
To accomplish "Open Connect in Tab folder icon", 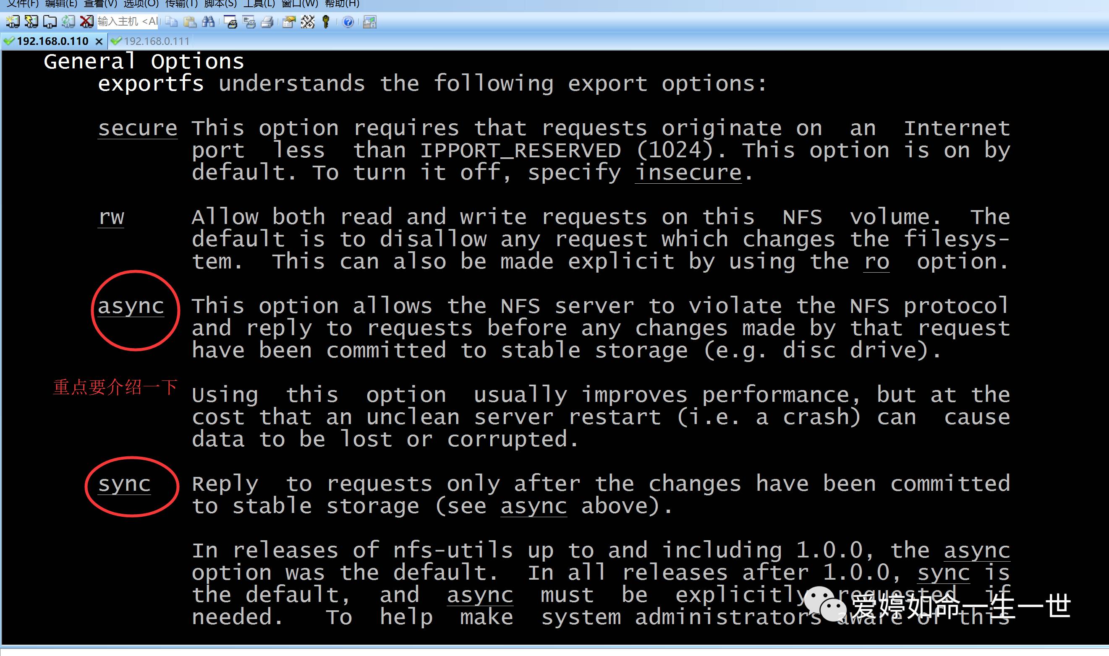I will (x=50, y=21).
